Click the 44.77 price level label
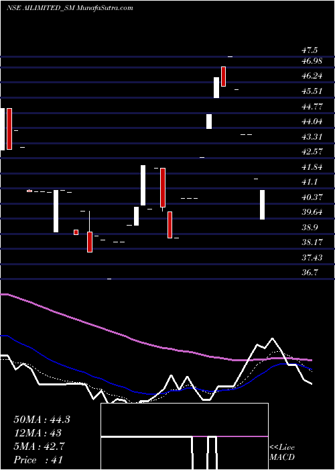This screenshot has height=470, width=335. pos(312,106)
